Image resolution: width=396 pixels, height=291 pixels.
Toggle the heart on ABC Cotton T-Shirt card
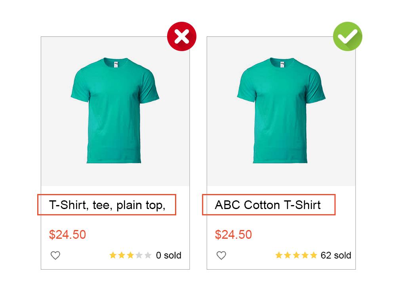[221, 255]
